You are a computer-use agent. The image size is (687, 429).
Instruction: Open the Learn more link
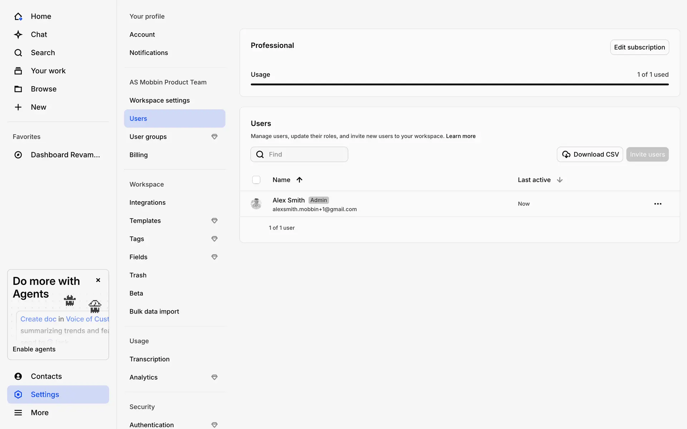click(x=461, y=136)
